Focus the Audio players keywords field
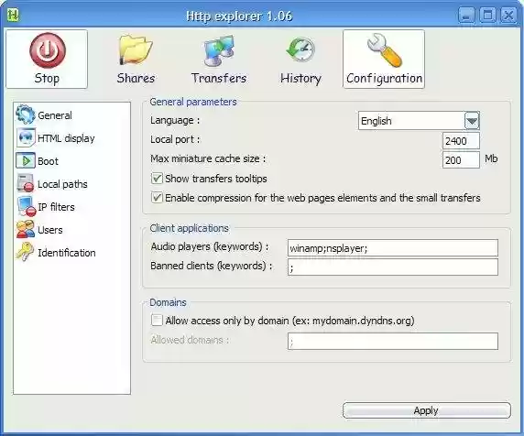Viewport: 524px width, 436px height. click(393, 248)
